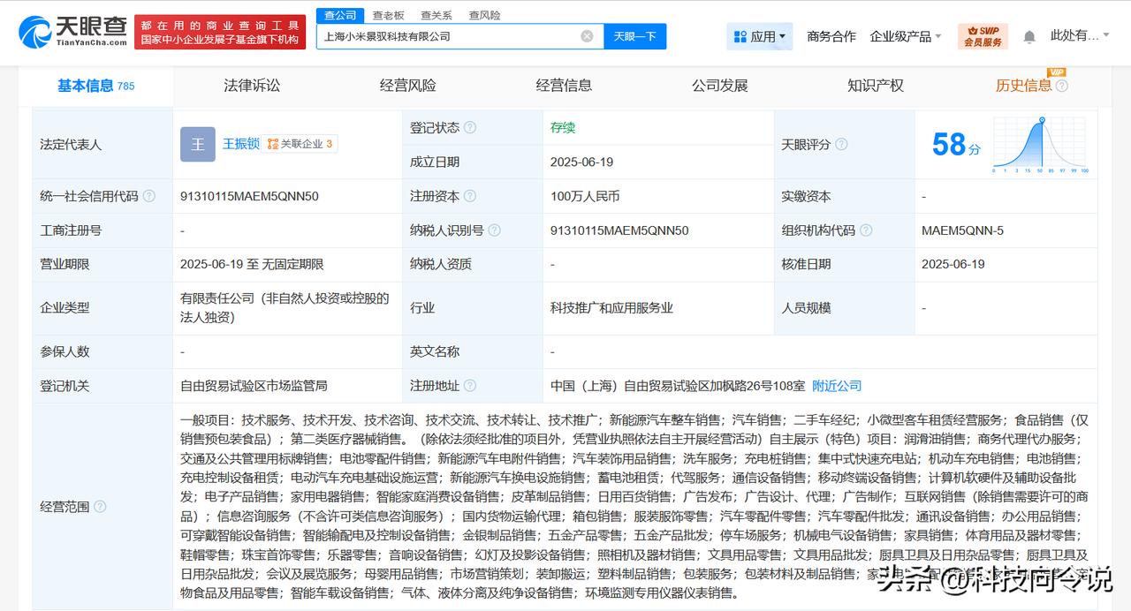Click the 有限责任公司 company type text
Viewport: 1131px width, 611px height.
tap(285, 307)
